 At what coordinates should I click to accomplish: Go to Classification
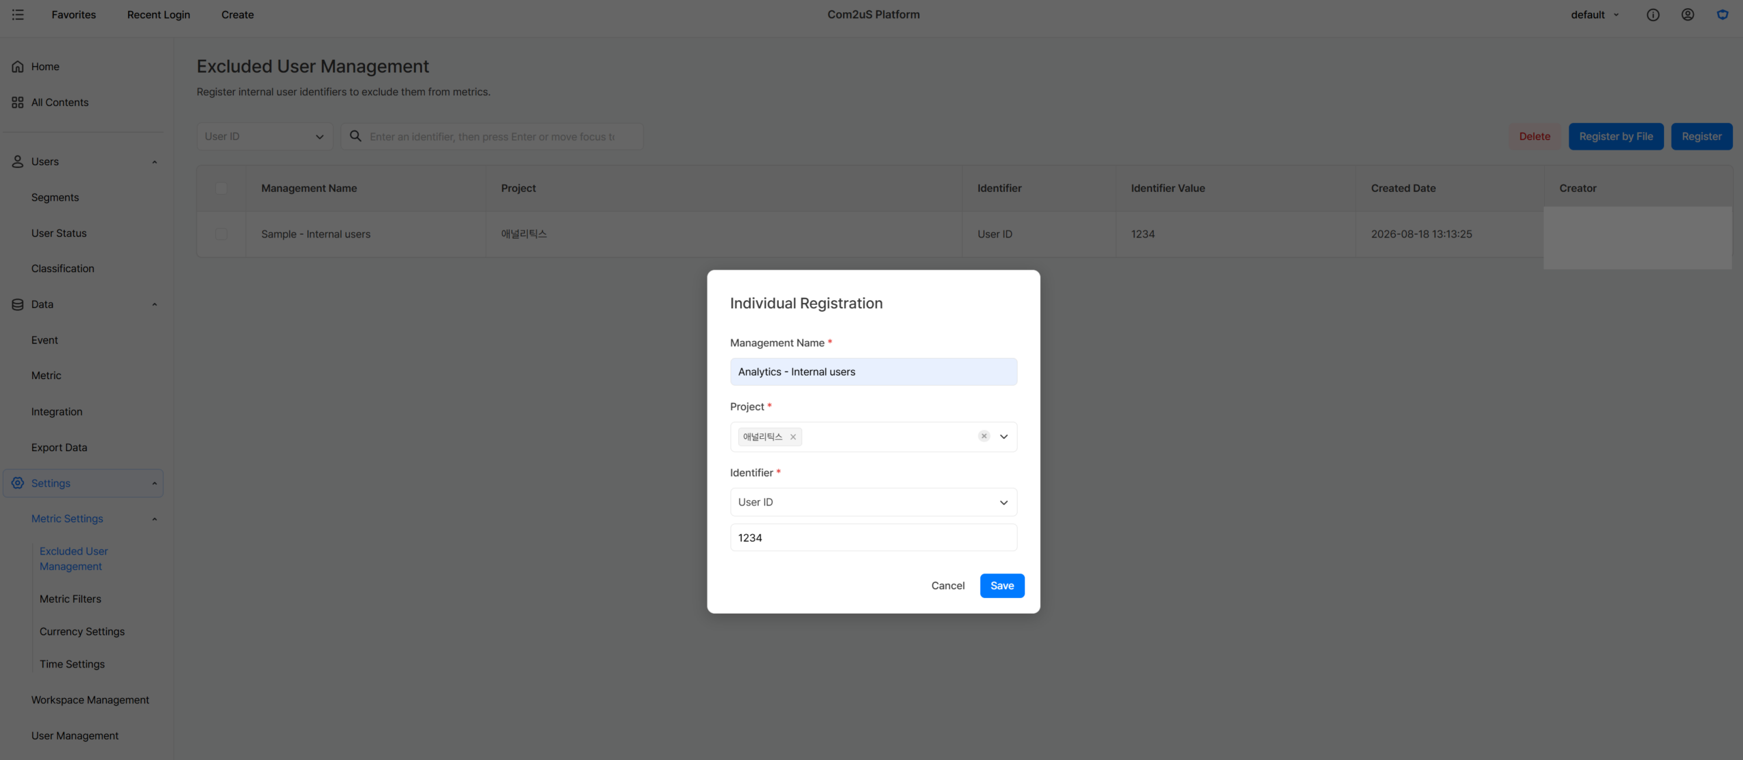point(63,268)
